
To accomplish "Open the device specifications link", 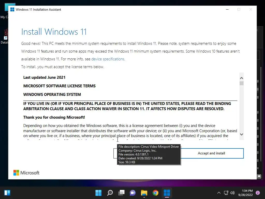I will 108,59.
